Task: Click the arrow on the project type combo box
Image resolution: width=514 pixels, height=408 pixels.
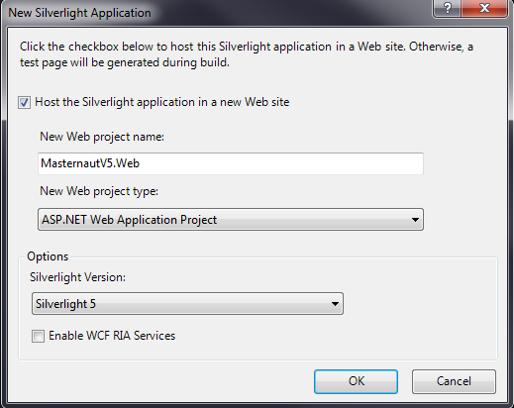Action: pyautogui.click(x=415, y=220)
